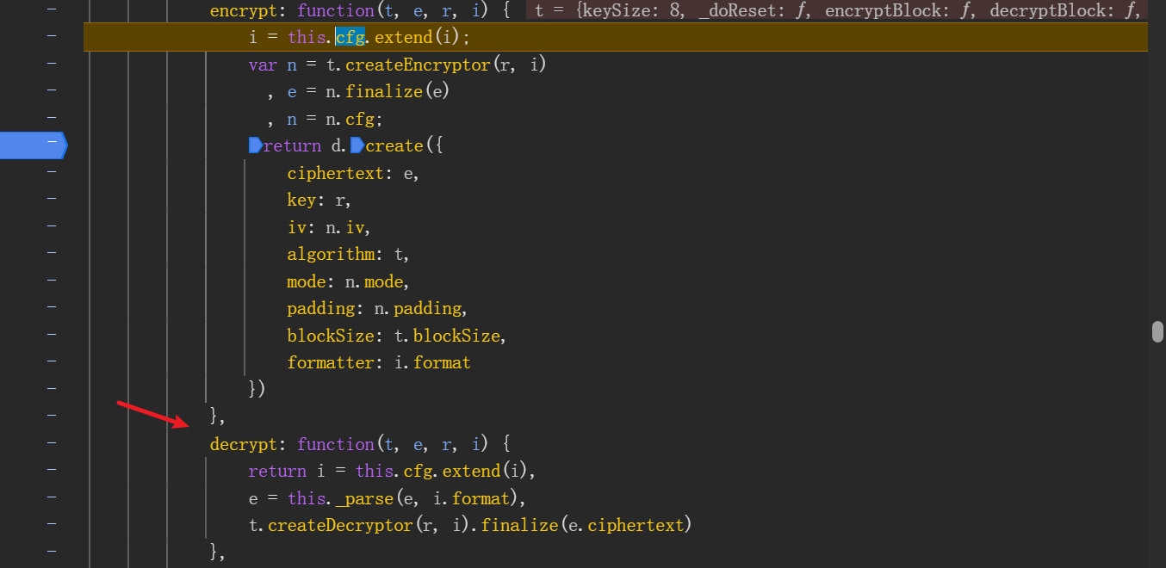Click the 'encrypt' function name
Viewport: 1166px width, 568px height.
coord(245,10)
